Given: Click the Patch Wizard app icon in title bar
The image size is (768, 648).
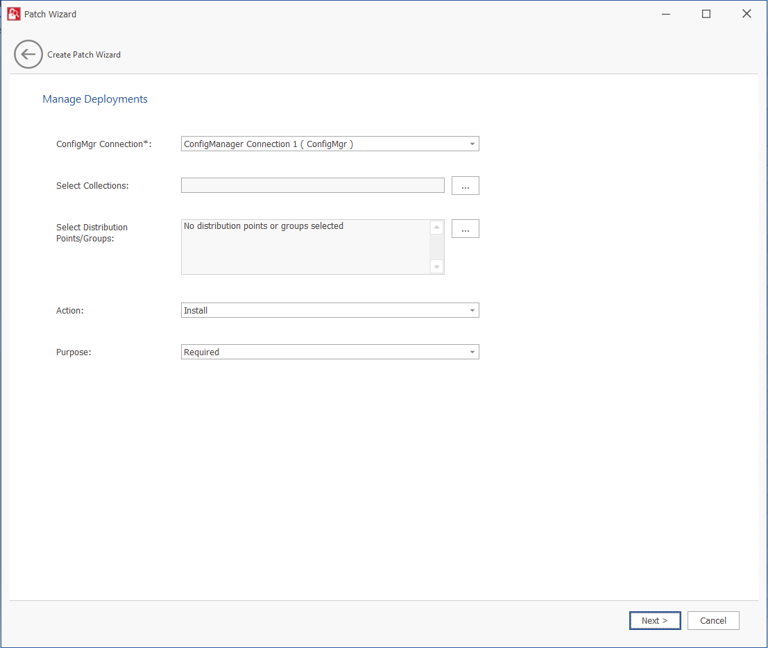Looking at the screenshot, I should (14, 14).
